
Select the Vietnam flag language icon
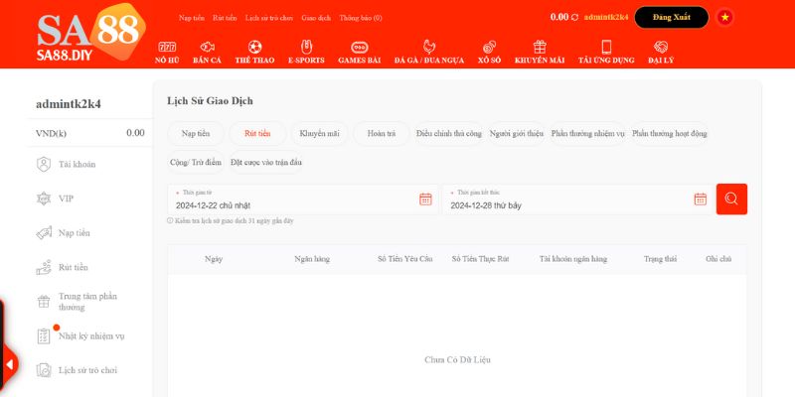[x=725, y=18]
